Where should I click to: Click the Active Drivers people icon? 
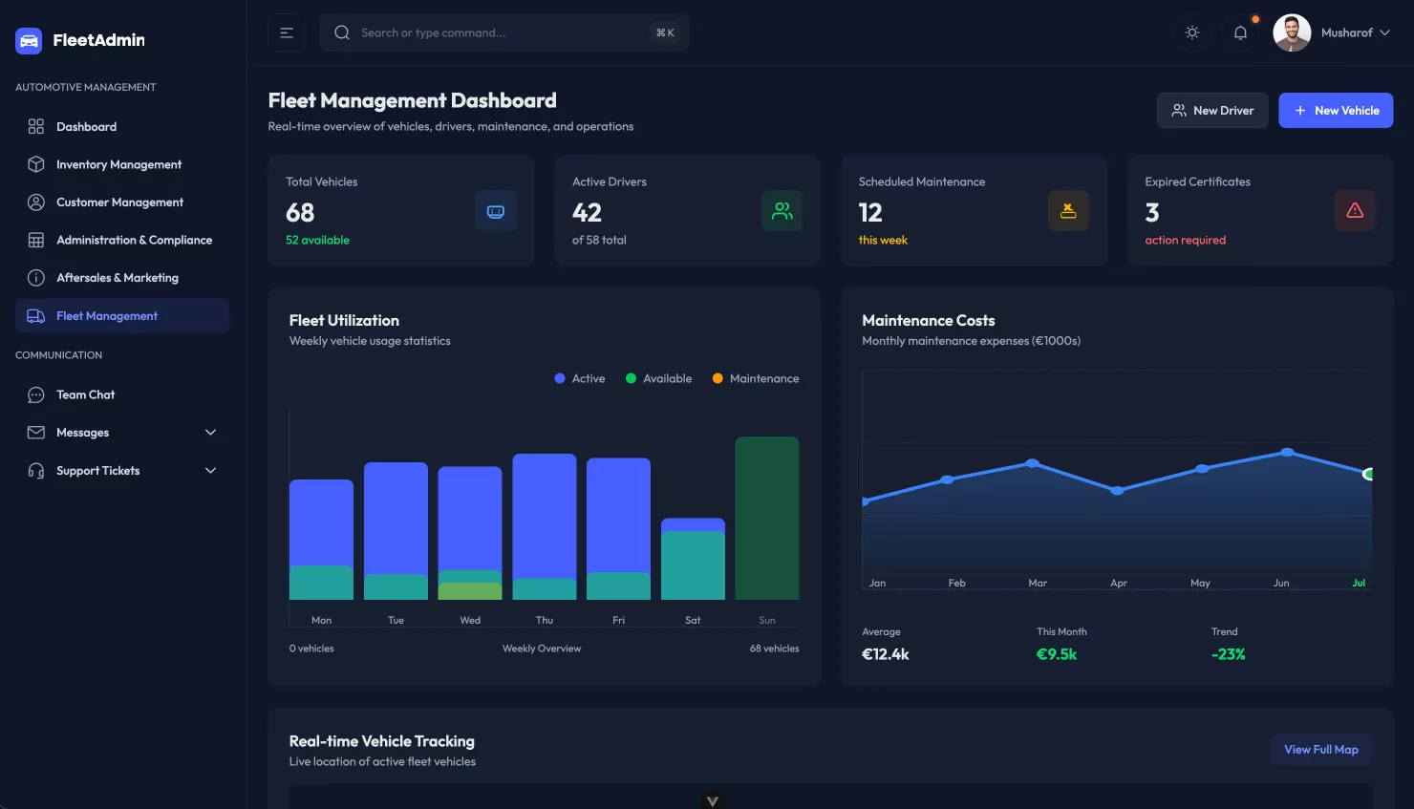[782, 211]
